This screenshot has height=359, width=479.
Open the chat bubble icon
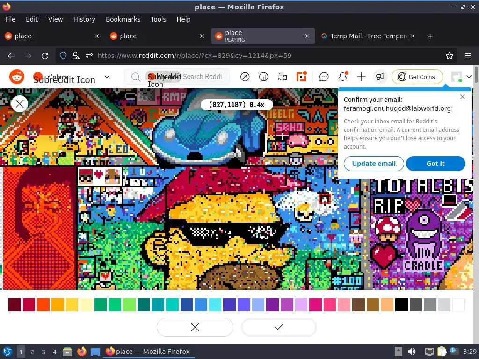[324, 77]
